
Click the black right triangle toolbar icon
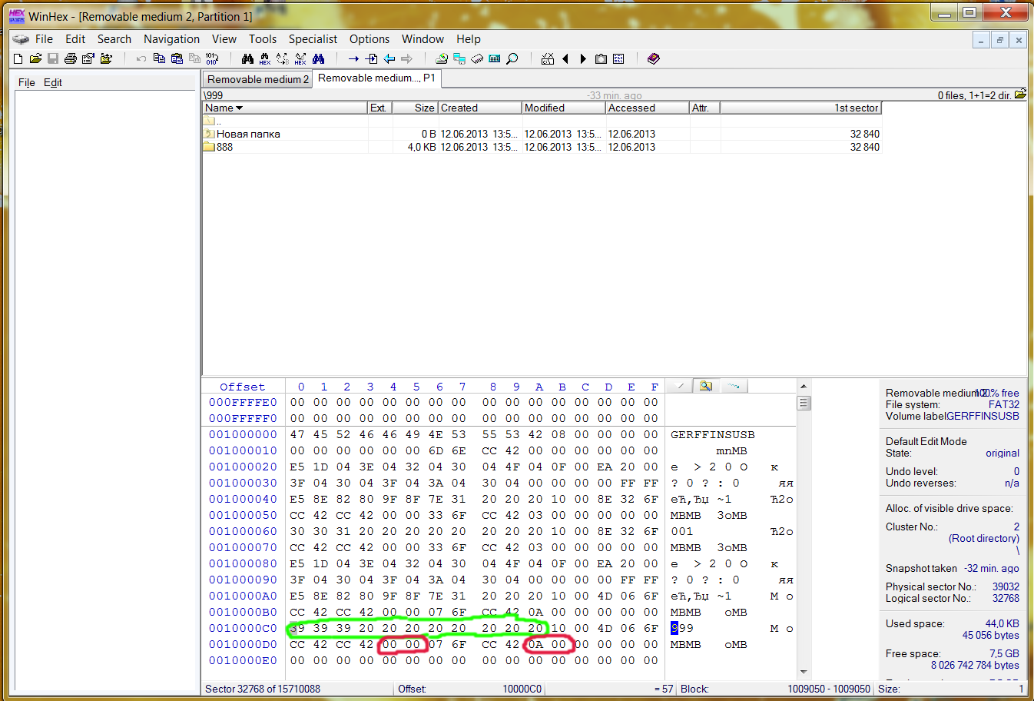point(583,58)
